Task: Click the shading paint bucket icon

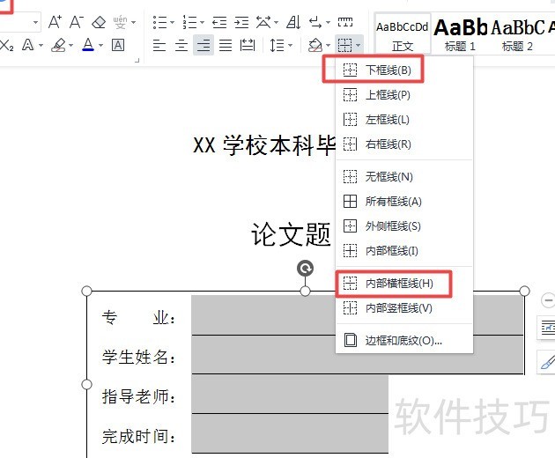Action: click(x=315, y=45)
